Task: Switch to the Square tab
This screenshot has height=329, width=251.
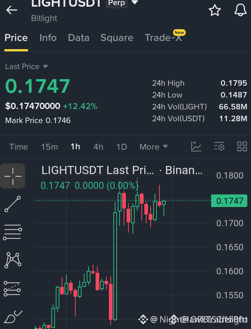Action: coord(117,38)
